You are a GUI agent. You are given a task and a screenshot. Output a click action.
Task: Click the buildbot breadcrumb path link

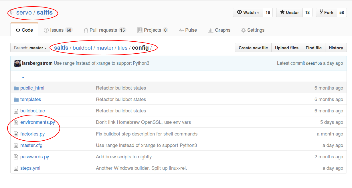pos(82,48)
